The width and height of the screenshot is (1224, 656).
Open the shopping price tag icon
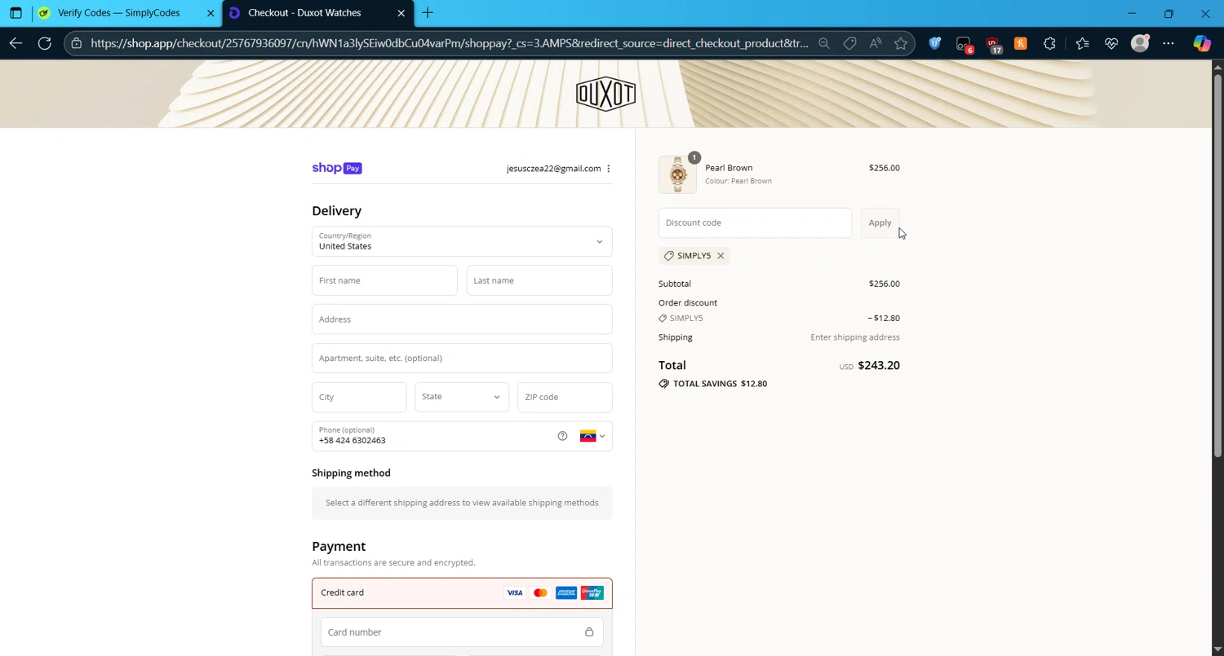[849, 43]
